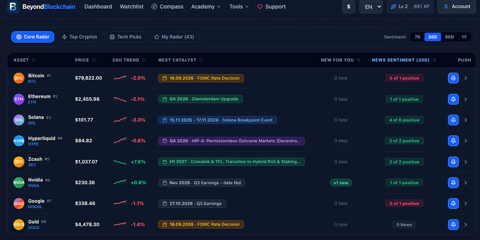Viewport: 480px width, 240px height.
Task: Click the +1 new badge for Nvidia
Action: click(x=341, y=183)
